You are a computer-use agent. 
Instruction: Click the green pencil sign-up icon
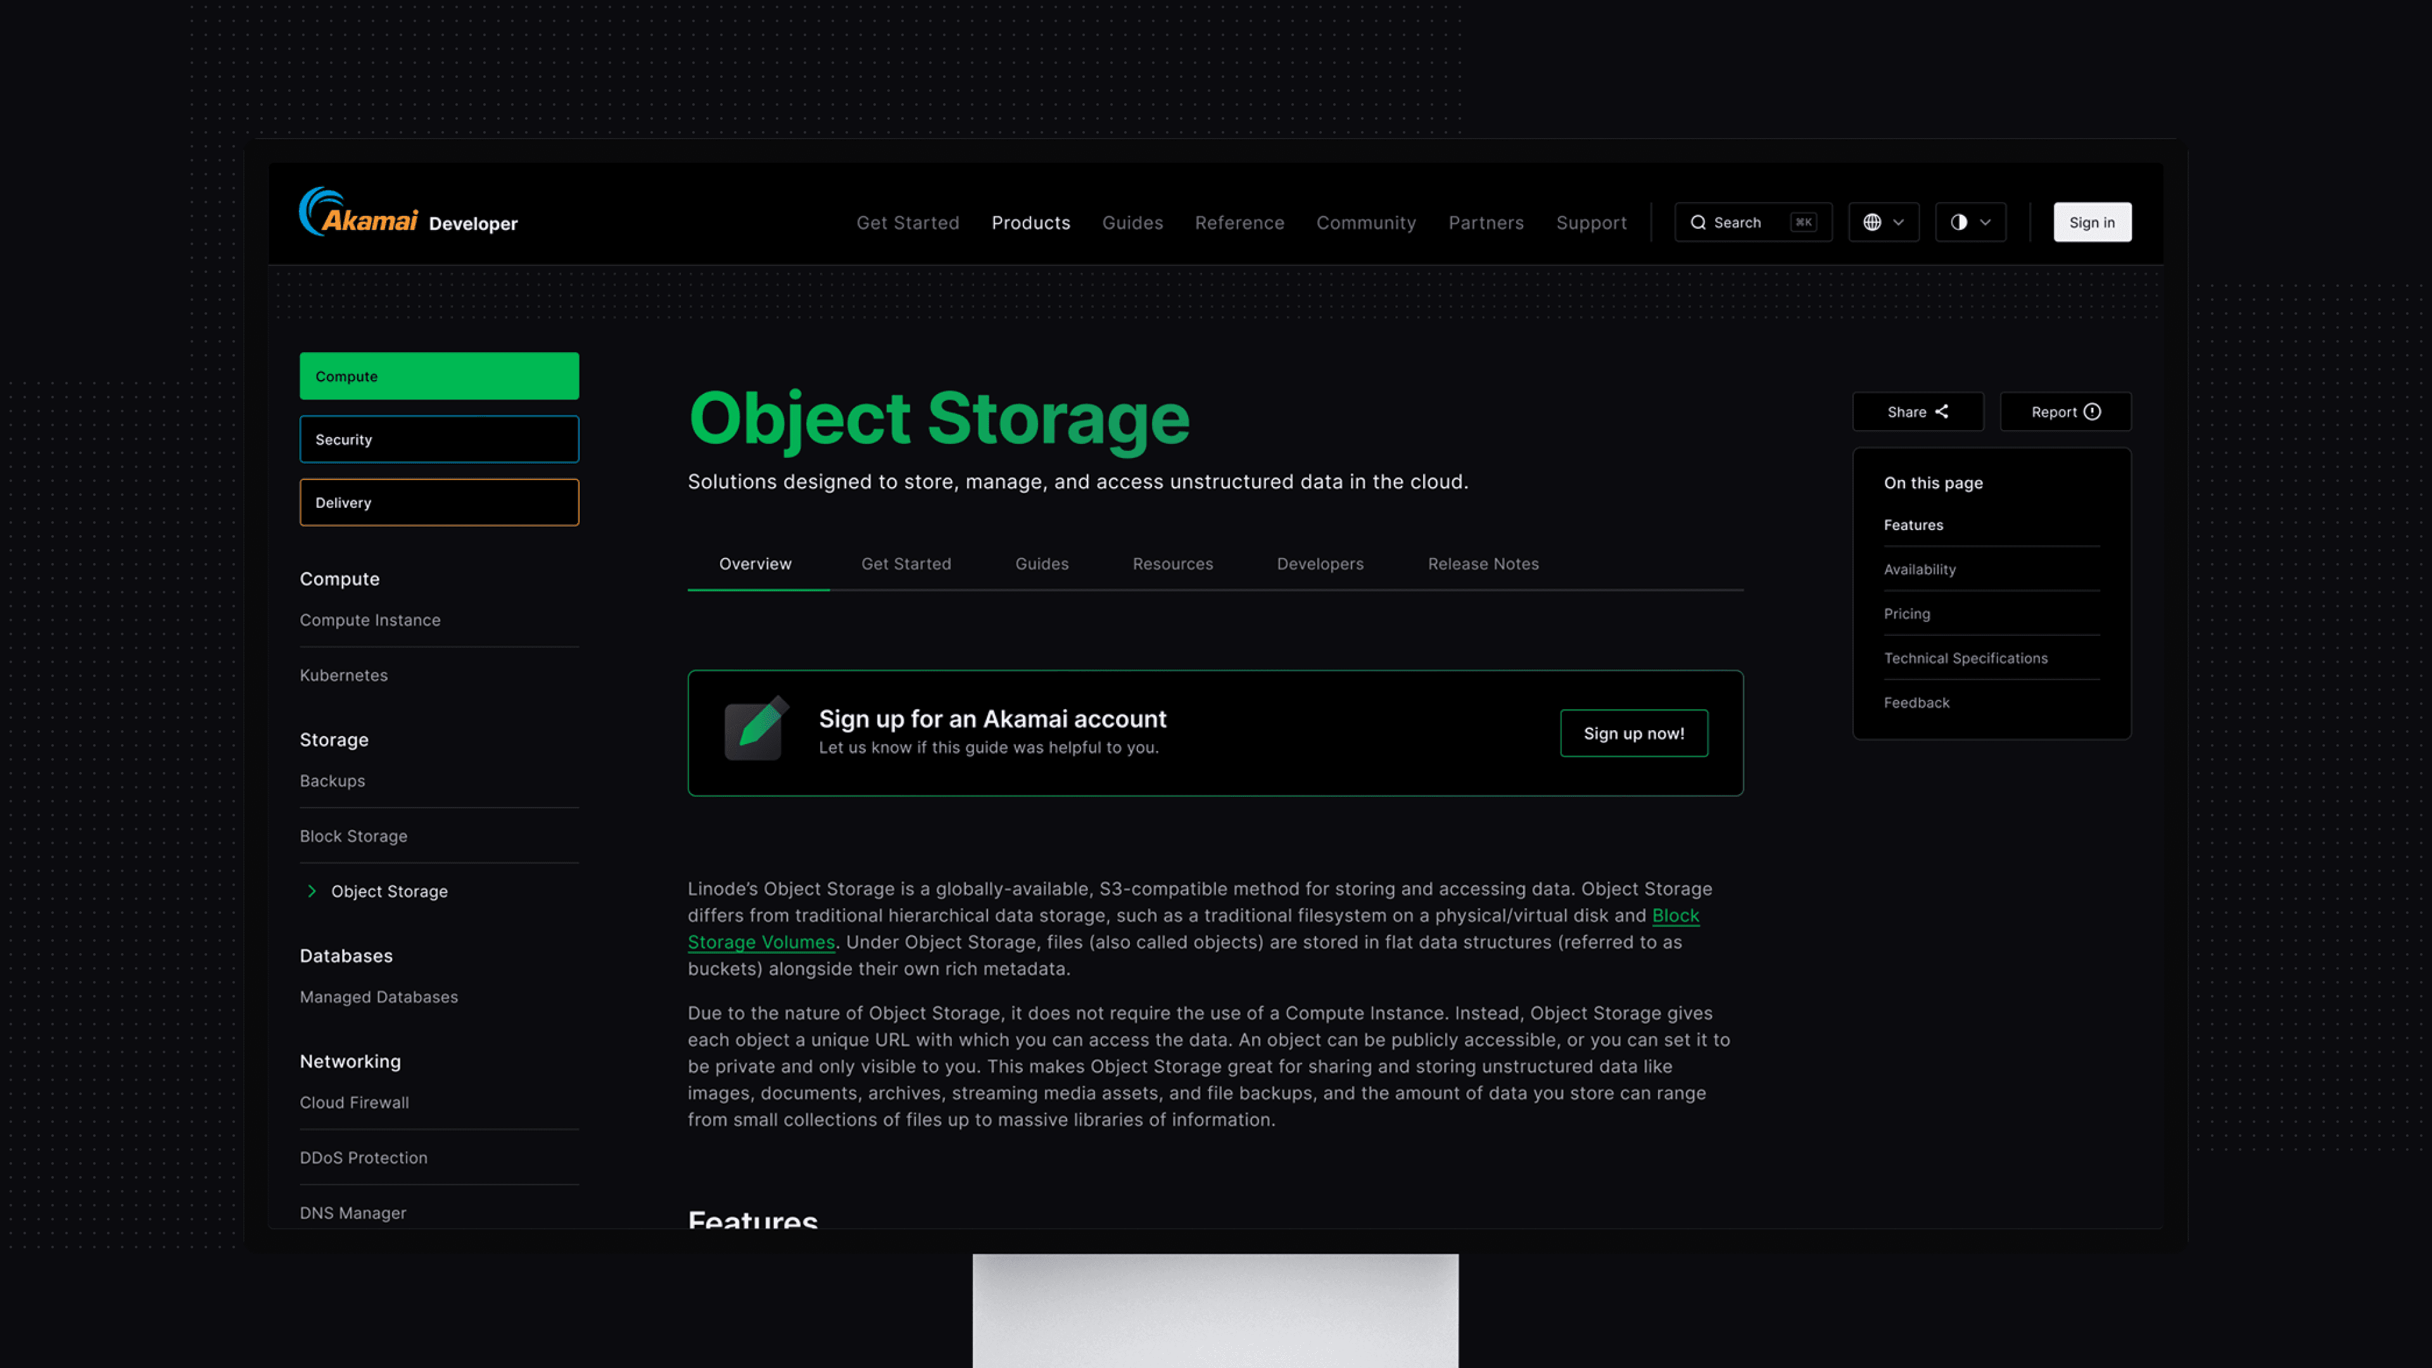point(756,728)
